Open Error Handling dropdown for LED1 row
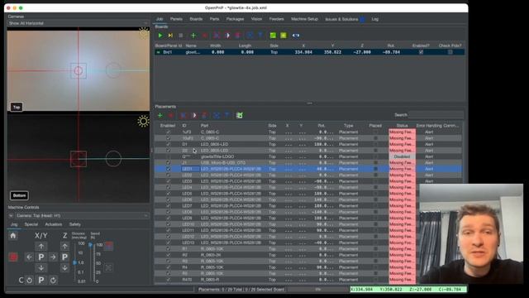This screenshot has height=298, width=529. [x=438, y=169]
